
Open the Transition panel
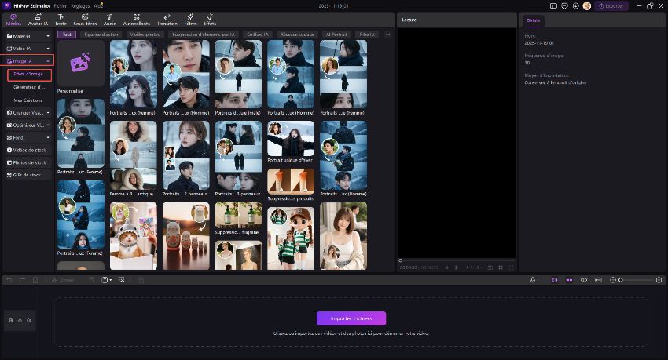coord(167,19)
